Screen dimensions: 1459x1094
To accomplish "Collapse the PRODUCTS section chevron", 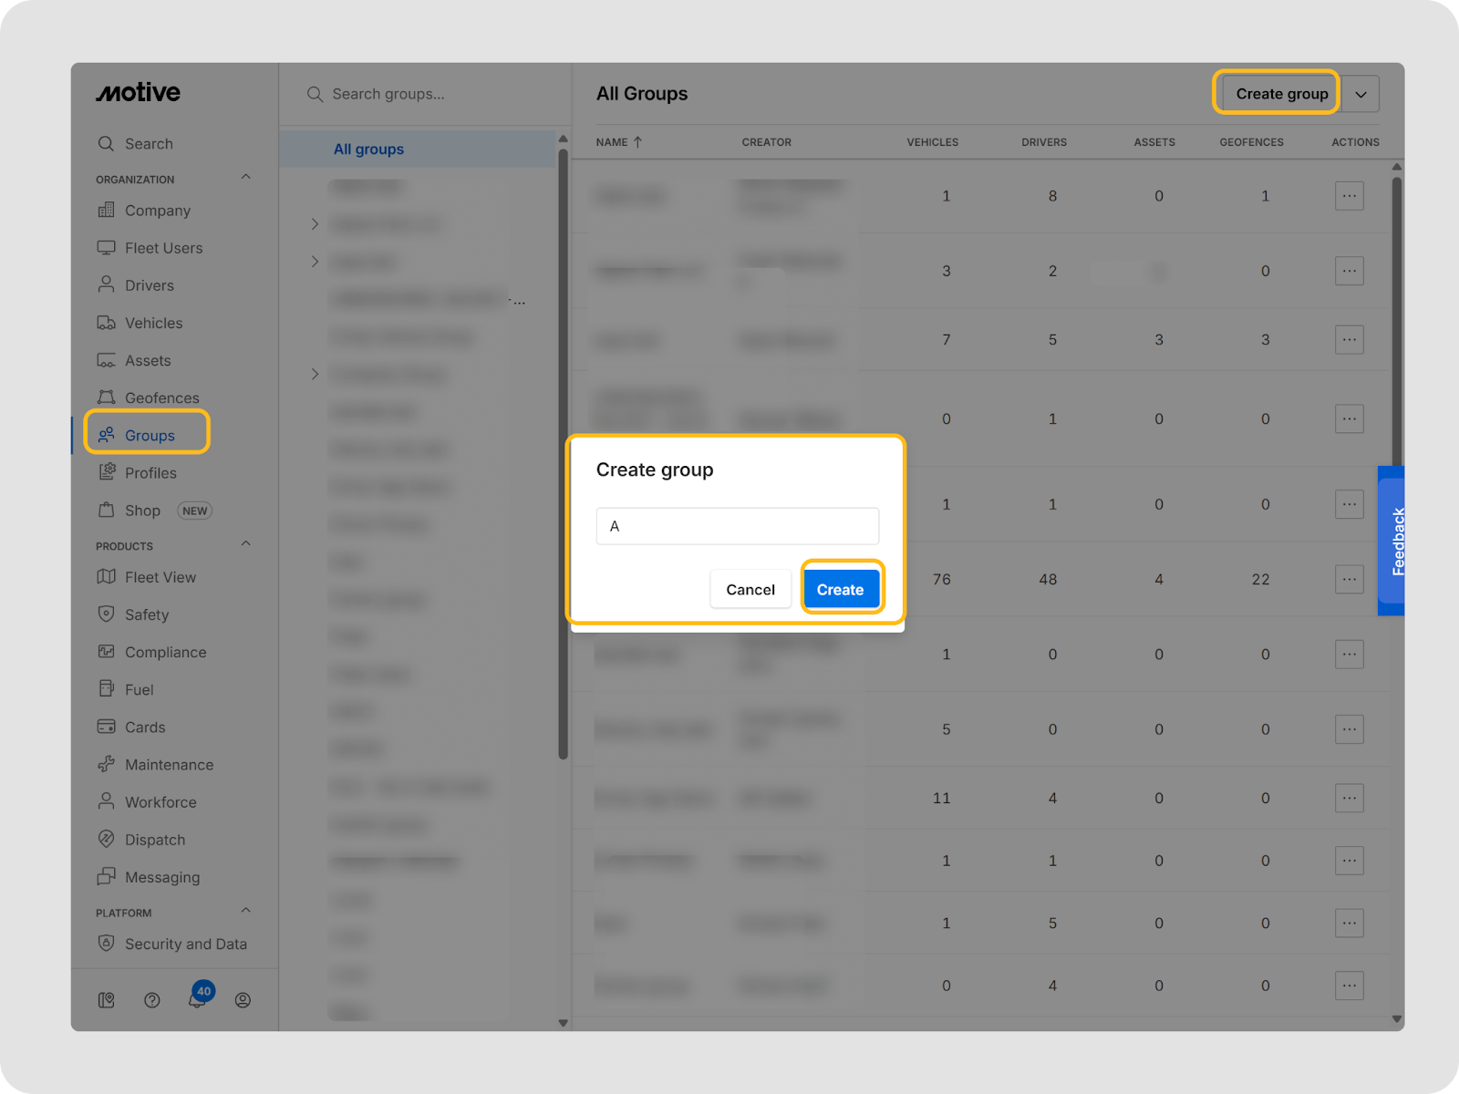I will tap(245, 544).
